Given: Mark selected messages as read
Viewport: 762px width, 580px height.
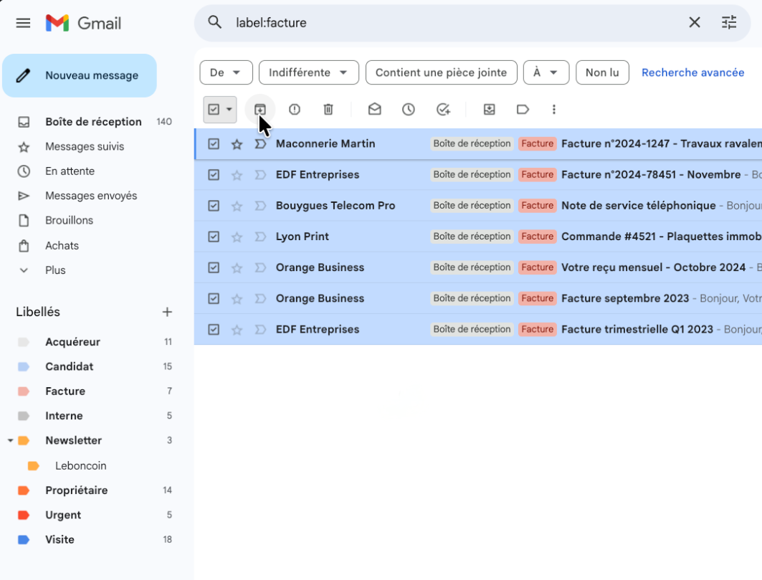Looking at the screenshot, I should 374,110.
